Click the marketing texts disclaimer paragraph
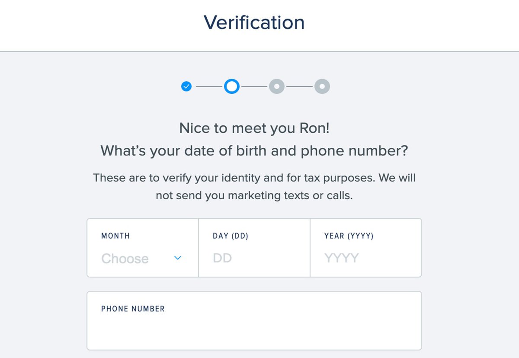 tap(254, 186)
